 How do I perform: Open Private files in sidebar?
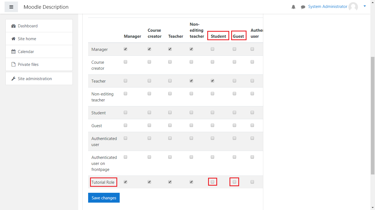pos(28,65)
